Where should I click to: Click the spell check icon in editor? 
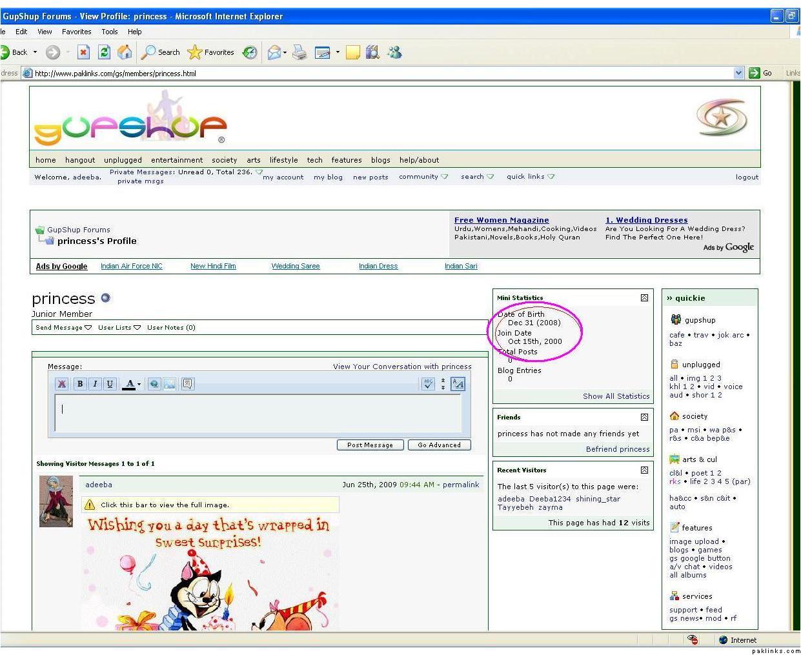pyautogui.click(x=428, y=384)
